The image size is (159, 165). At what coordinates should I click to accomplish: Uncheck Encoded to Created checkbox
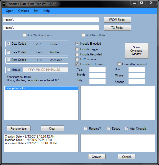pos(77,64)
